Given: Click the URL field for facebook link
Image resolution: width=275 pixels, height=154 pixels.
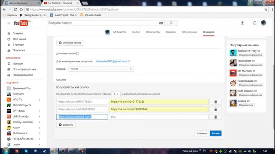Looking at the screenshot, I should pos(159,117).
